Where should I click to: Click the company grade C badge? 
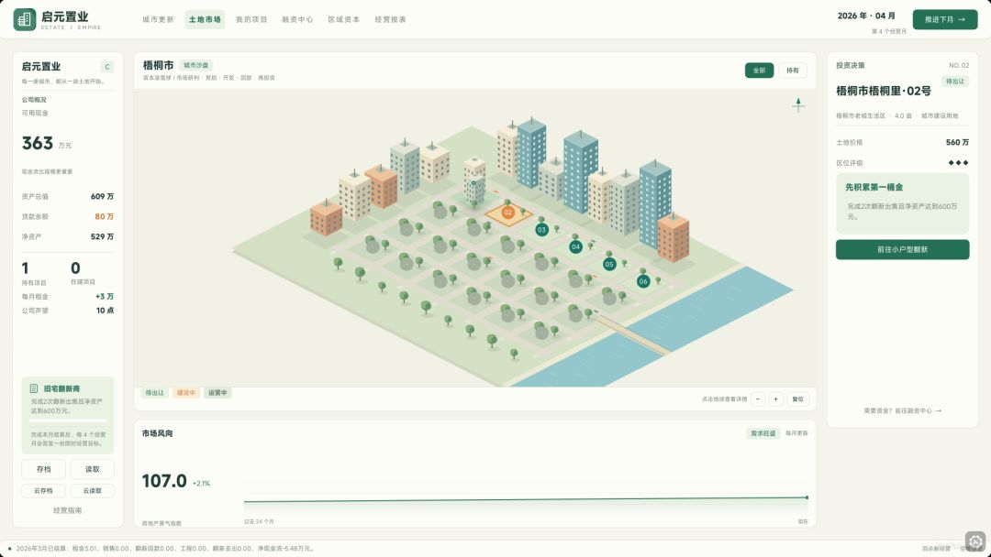(x=106, y=67)
